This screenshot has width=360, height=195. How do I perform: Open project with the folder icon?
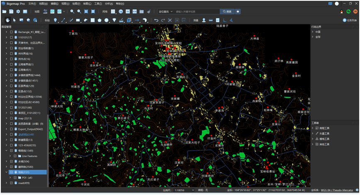[x=5, y=12]
